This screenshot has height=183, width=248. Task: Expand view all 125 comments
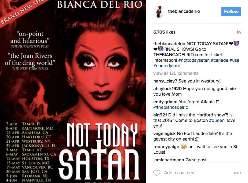pyautogui.click(x=176, y=73)
